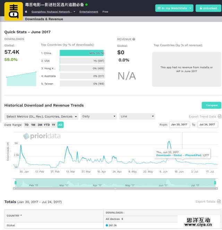
Task: Sort by the All devices sort arrows
Action: [x=122, y=219]
